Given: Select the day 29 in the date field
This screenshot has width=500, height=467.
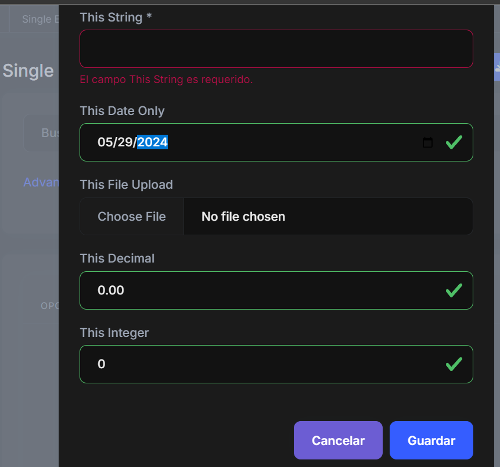Looking at the screenshot, I should [126, 142].
